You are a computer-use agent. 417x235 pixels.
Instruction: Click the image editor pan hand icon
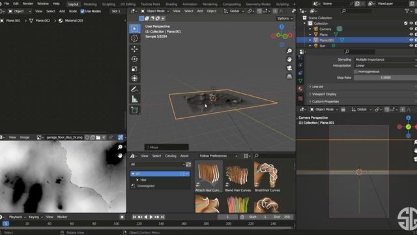[120, 155]
